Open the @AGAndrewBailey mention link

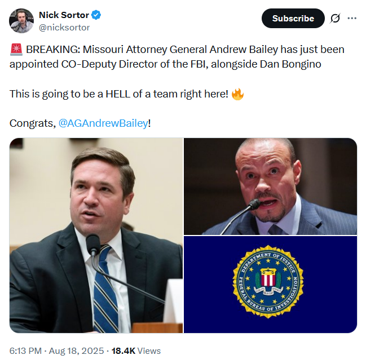103,123
